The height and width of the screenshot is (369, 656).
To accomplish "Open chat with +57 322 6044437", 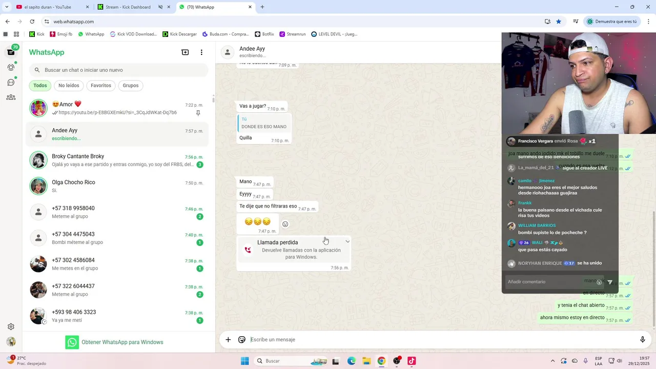I will [118, 290].
